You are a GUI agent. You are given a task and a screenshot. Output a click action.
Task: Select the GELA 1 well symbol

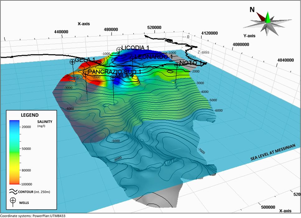point(72,62)
